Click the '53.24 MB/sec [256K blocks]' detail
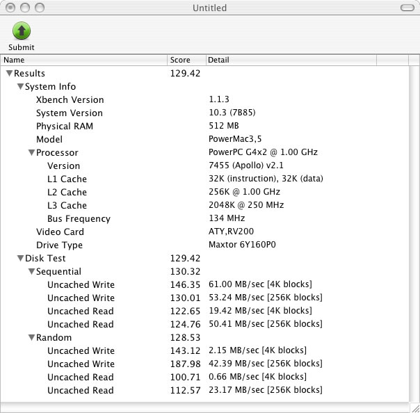This screenshot has width=420, height=413. pyautogui.click(x=266, y=298)
